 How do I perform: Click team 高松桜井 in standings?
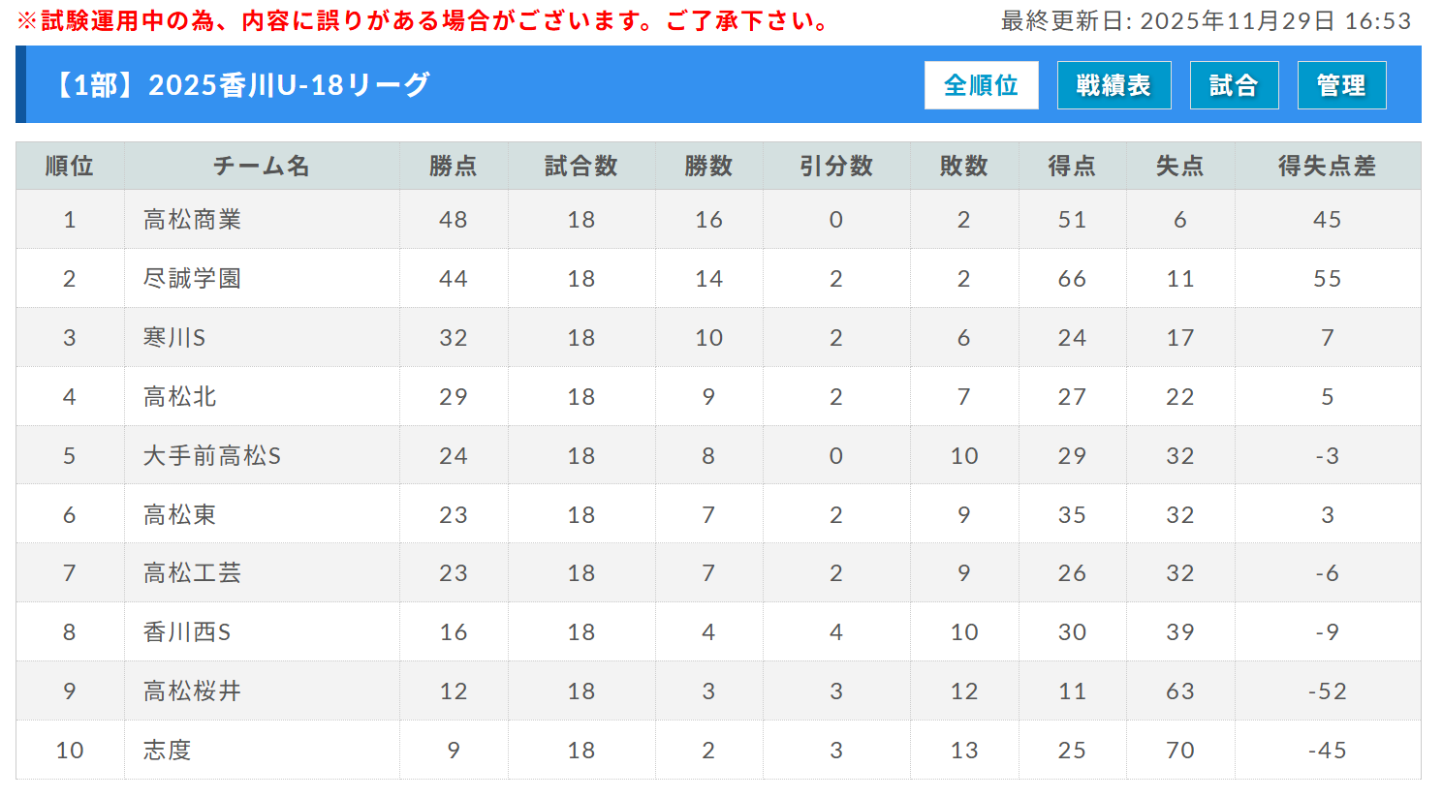[x=192, y=691]
